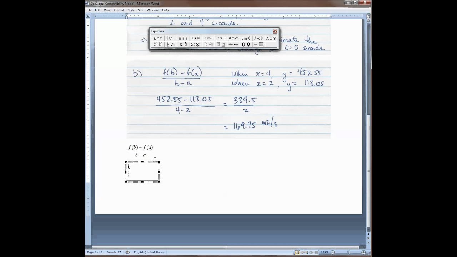Image resolution: width=457 pixels, height=257 pixels.
Task: Click Page: 1 of 1 in status bar
Action: click(x=95, y=252)
